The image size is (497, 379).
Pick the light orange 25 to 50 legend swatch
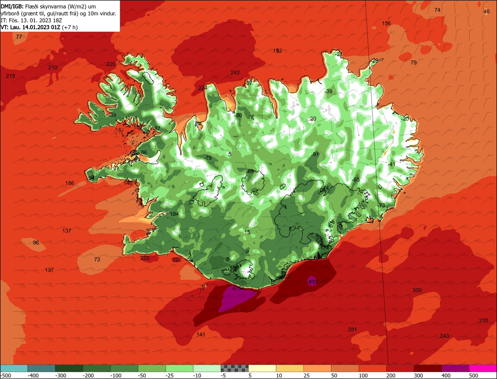[317, 368]
